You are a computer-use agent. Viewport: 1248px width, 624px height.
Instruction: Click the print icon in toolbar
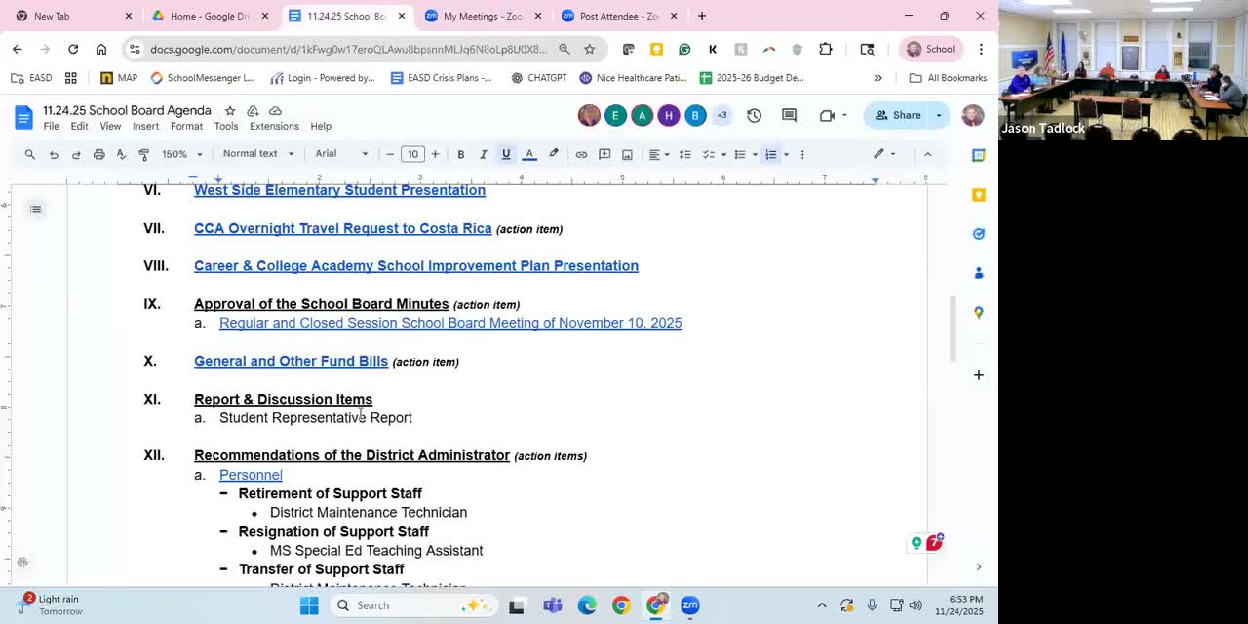coord(98,154)
